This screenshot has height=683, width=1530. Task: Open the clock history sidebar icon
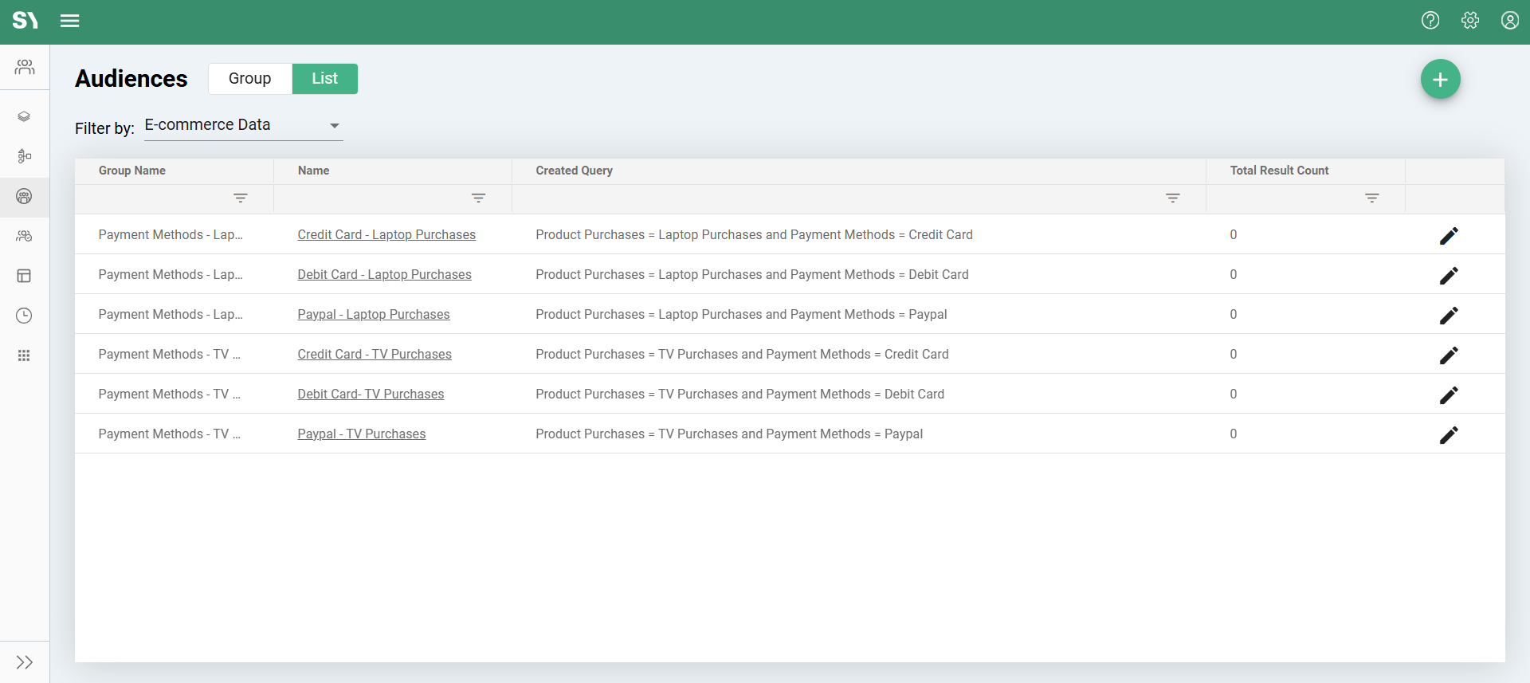pyautogui.click(x=24, y=316)
